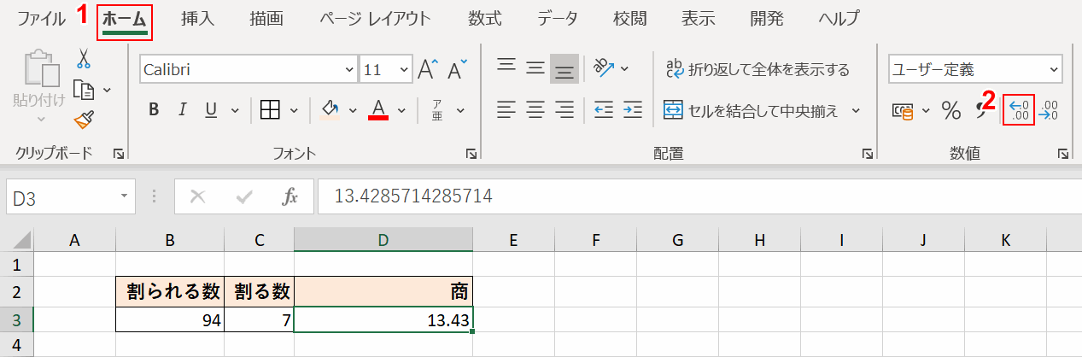Increase font size with large A

pos(428,70)
